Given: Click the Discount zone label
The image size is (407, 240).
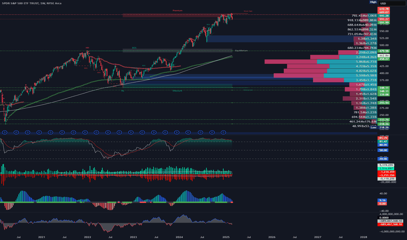Looking at the screenshot, I should 177,91.
